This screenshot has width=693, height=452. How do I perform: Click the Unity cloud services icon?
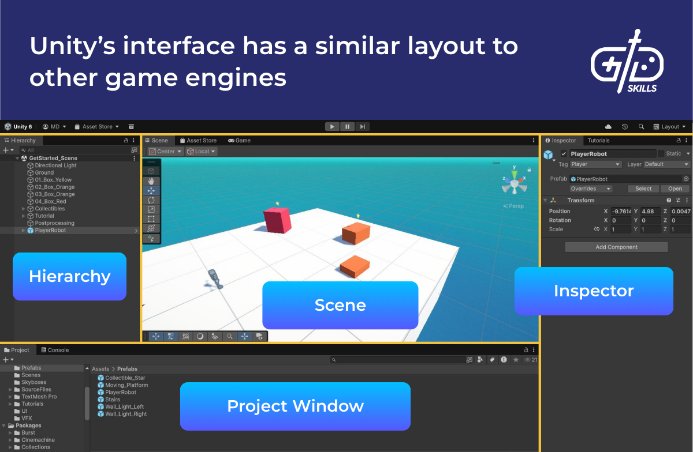tap(609, 126)
